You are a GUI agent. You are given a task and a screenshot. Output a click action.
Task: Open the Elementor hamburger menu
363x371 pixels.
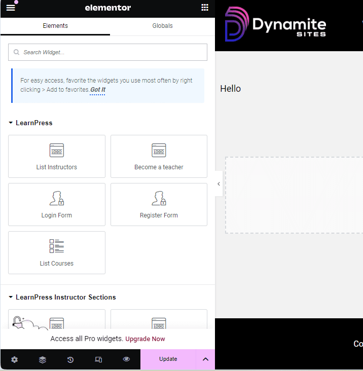(11, 8)
